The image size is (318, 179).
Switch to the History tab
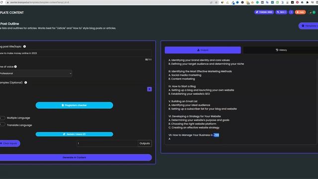[281, 50]
